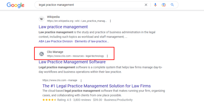Screen dimensions: 204x105
Task: Open the three-dot menu beside clio.com › manage
Action: 81,81
